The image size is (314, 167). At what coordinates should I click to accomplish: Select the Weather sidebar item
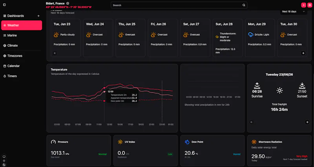[x=22, y=25]
